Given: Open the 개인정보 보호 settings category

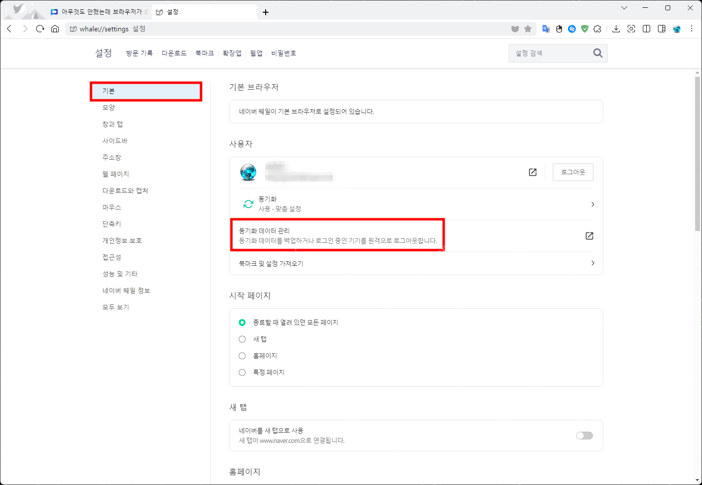Looking at the screenshot, I should pos(122,241).
